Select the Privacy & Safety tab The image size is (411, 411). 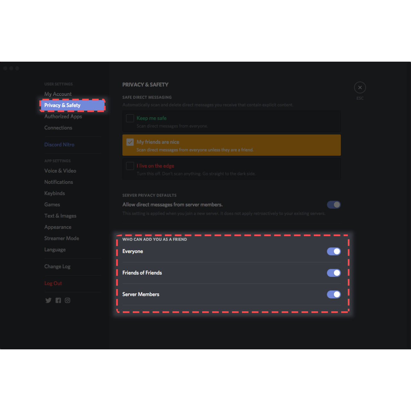62,105
